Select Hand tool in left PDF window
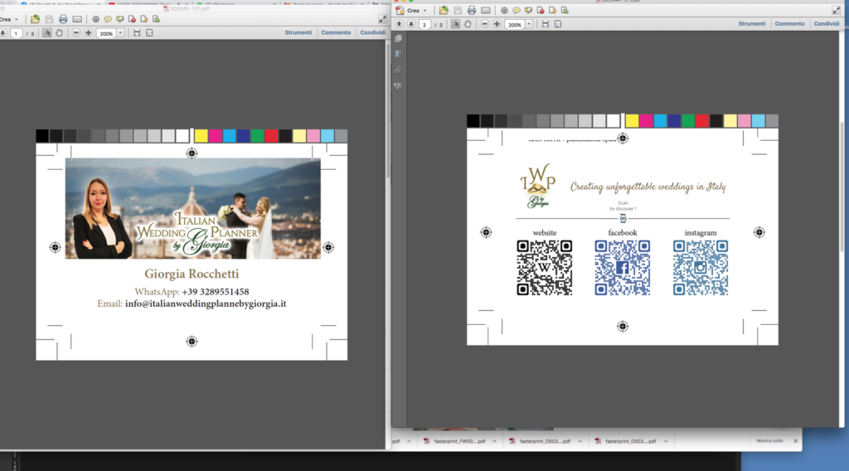This screenshot has width=849, height=471. [x=59, y=33]
